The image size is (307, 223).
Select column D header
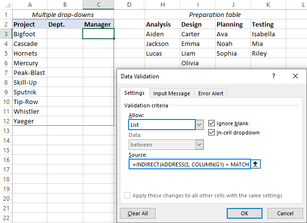pyautogui.click(x=129, y=5)
